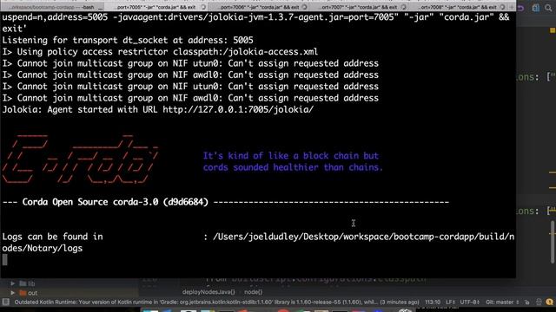Viewport: 556px width, 312px height.
Task: Open the LF line separator dropdown
Action: 450,302
